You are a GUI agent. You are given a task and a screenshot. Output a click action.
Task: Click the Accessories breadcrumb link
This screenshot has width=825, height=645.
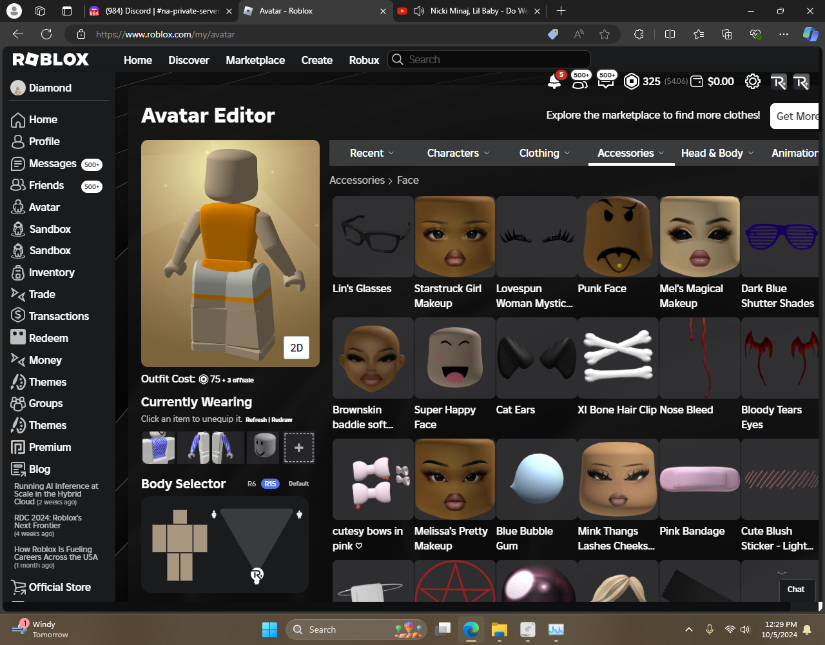click(x=357, y=180)
